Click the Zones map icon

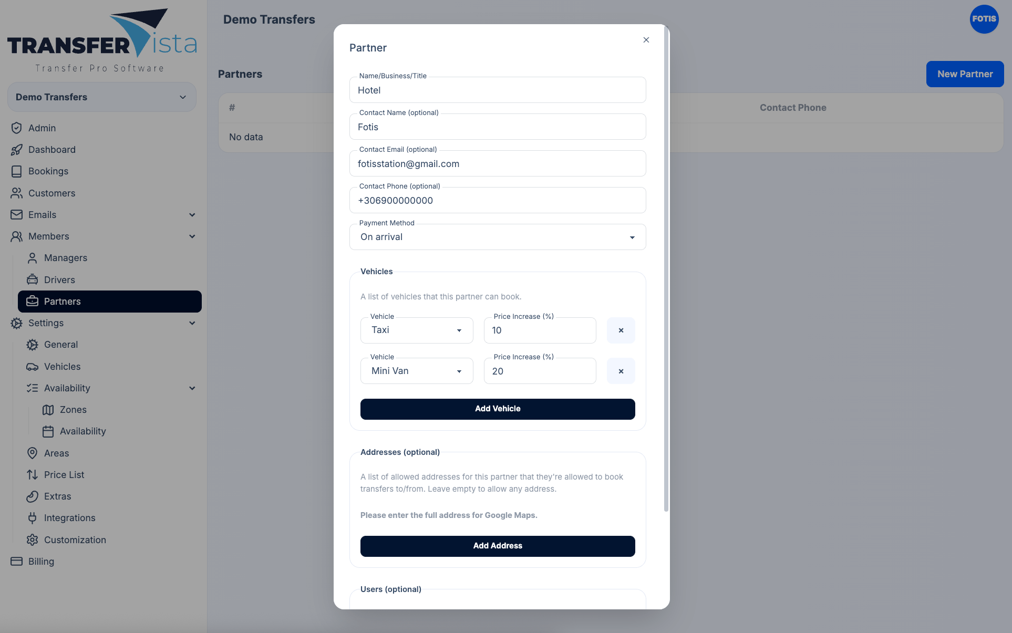[48, 410]
